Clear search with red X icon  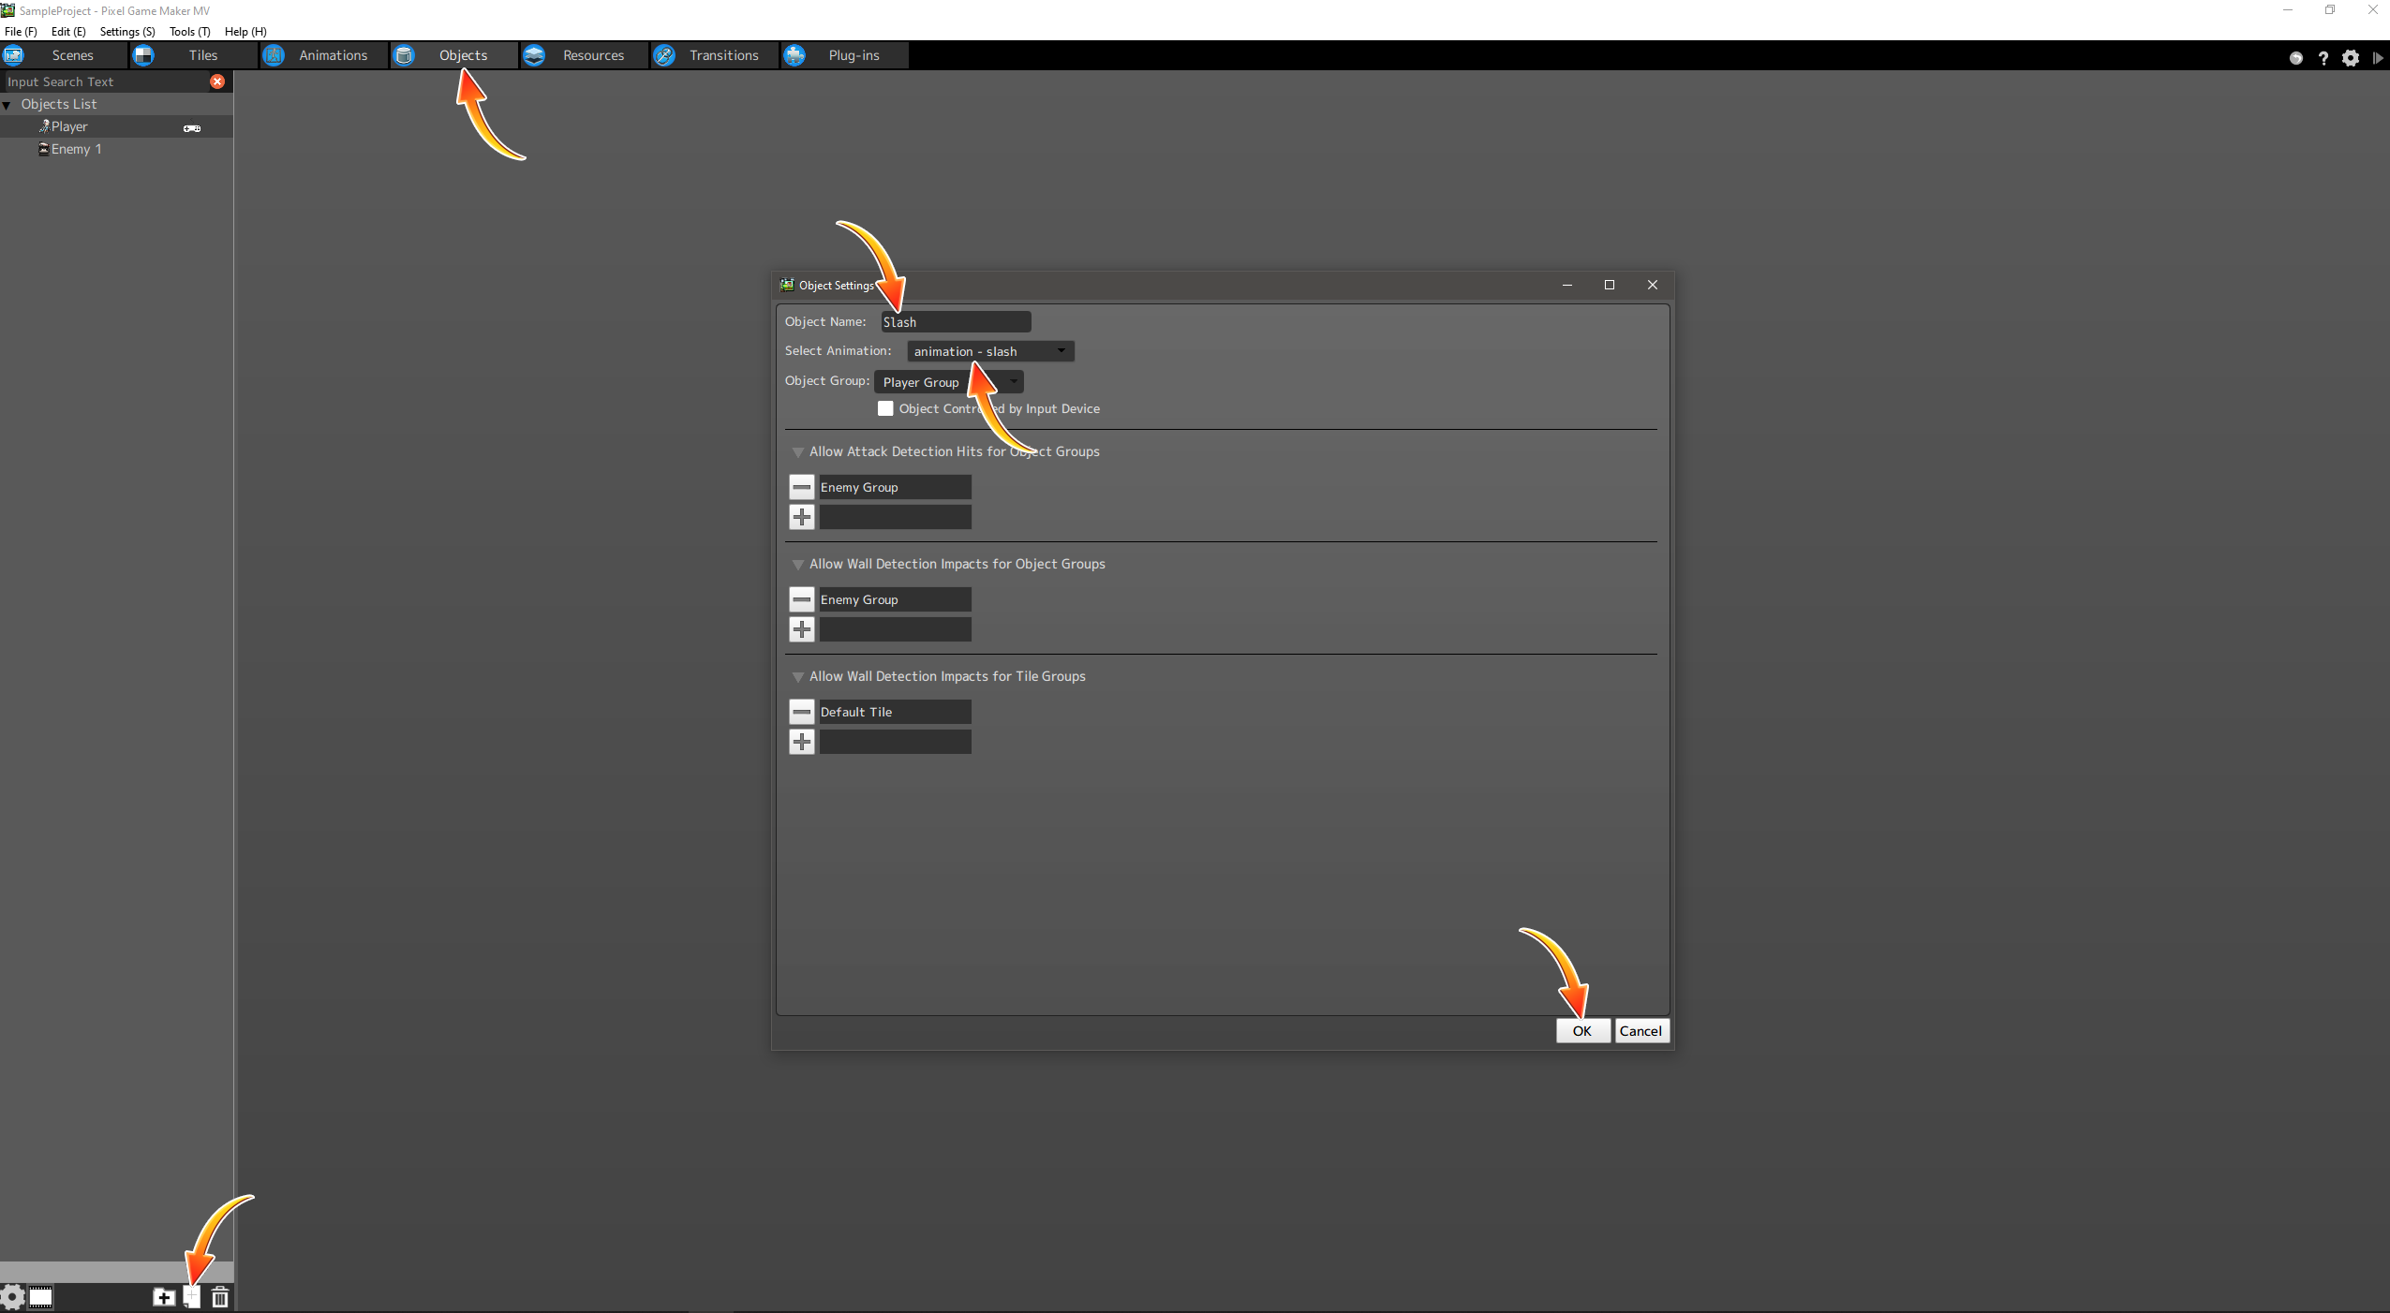tap(217, 81)
